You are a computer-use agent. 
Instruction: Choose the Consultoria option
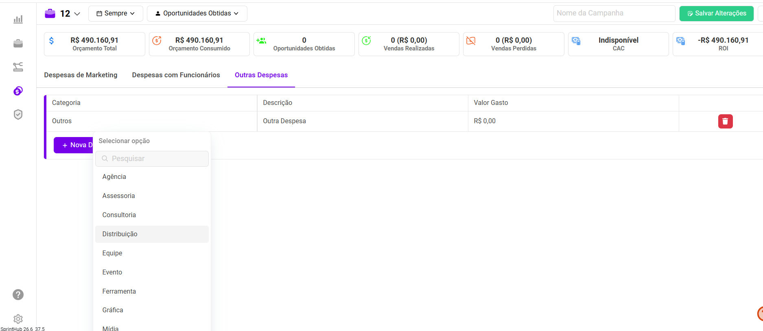[119, 215]
